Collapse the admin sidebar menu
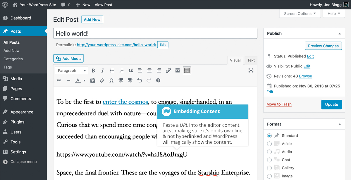This screenshot has width=351, height=180. [x=20, y=162]
